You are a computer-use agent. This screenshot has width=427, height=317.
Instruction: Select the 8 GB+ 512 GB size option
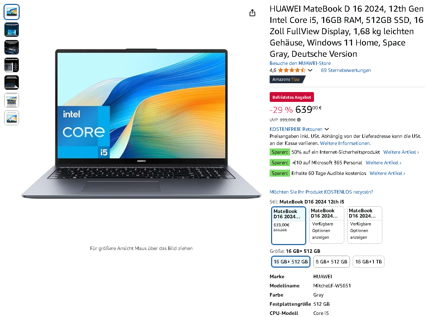[x=332, y=262]
